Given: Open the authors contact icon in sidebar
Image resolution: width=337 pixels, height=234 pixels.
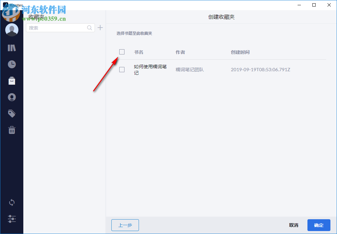Looking at the screenshot, I should (12, 97).
